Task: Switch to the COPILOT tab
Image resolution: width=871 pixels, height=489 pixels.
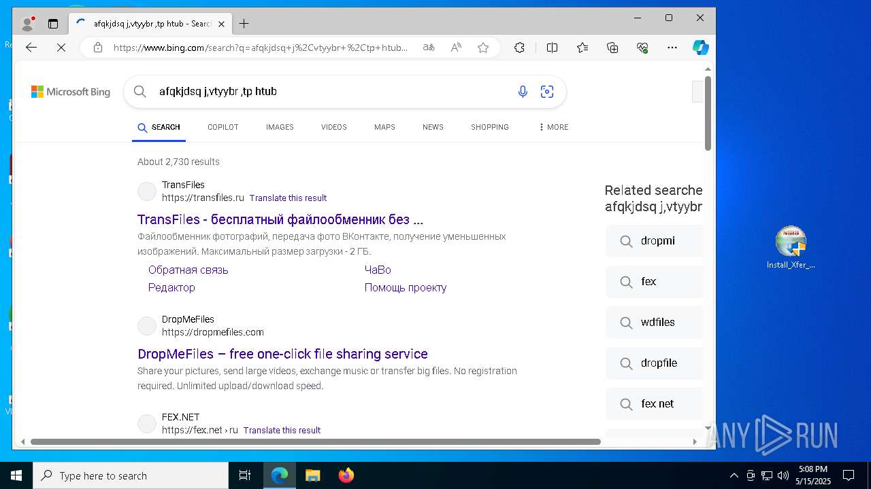Action: point(223,127)
